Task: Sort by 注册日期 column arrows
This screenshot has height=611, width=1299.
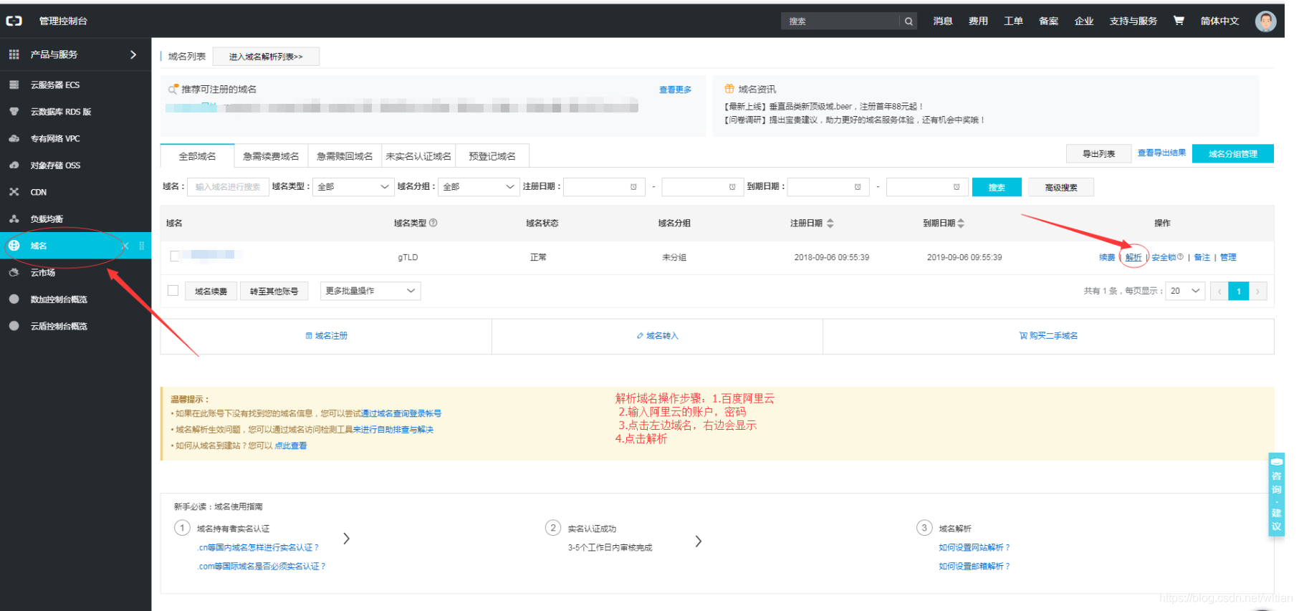Action: 830,223
